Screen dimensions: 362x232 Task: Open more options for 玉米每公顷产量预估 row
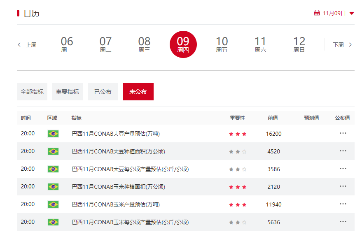343,222
